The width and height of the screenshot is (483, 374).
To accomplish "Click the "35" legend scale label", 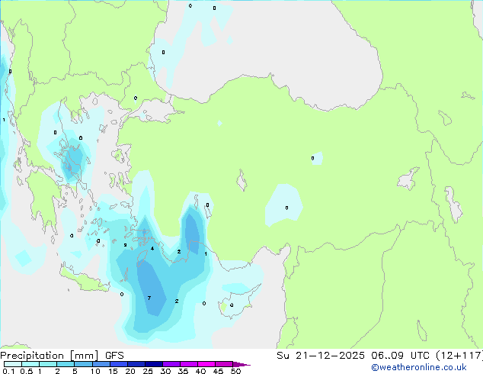I will pyautogui.click(x=183, y=371).
